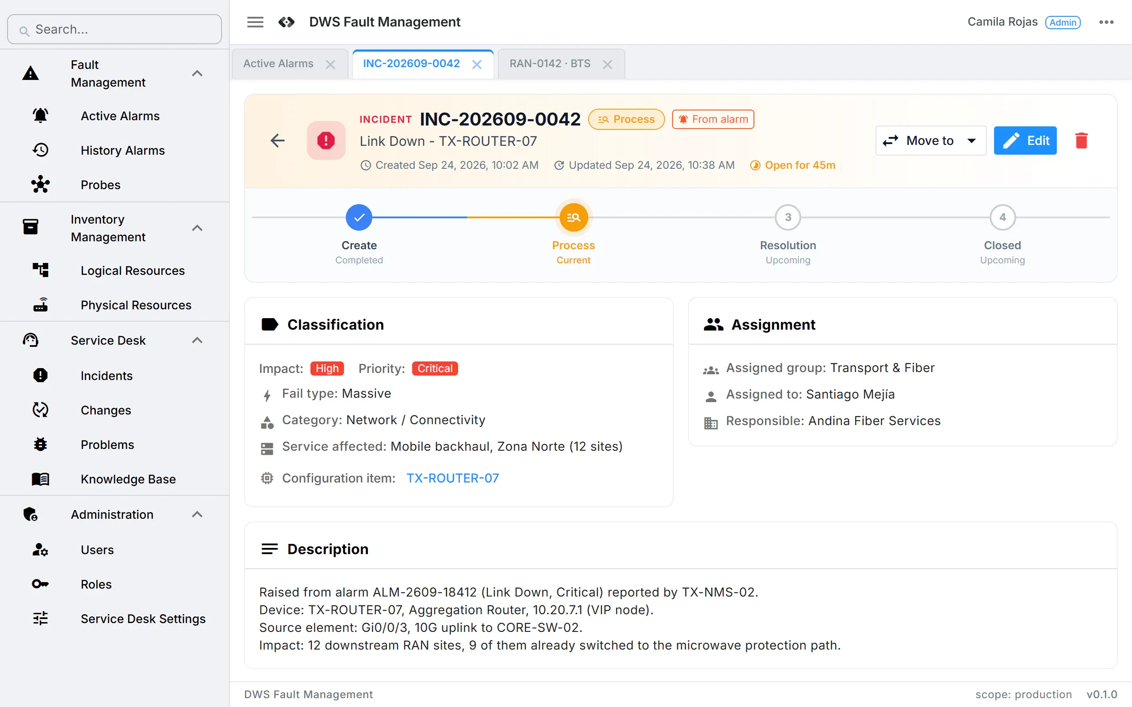Close the RAN-0142 · BTS tab
This screenshot has width=1132, height=707.
point(607,65)
